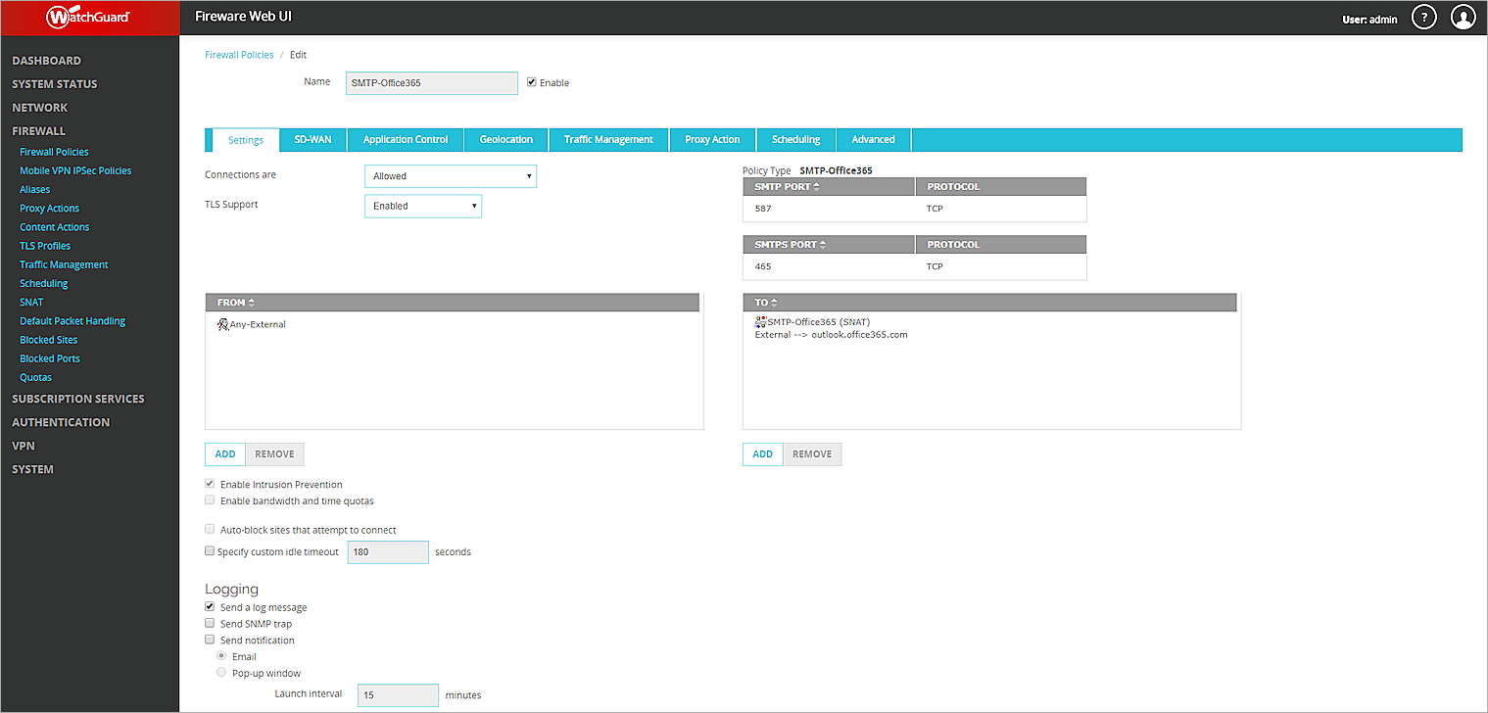Click the ADD button under the From list
Image resolution: width=1488 pixels, height=713 pixels.
pyautogui.click(x=224, y=453)
